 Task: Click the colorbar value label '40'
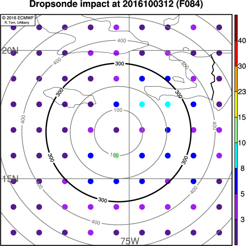(x=242, y=41)
